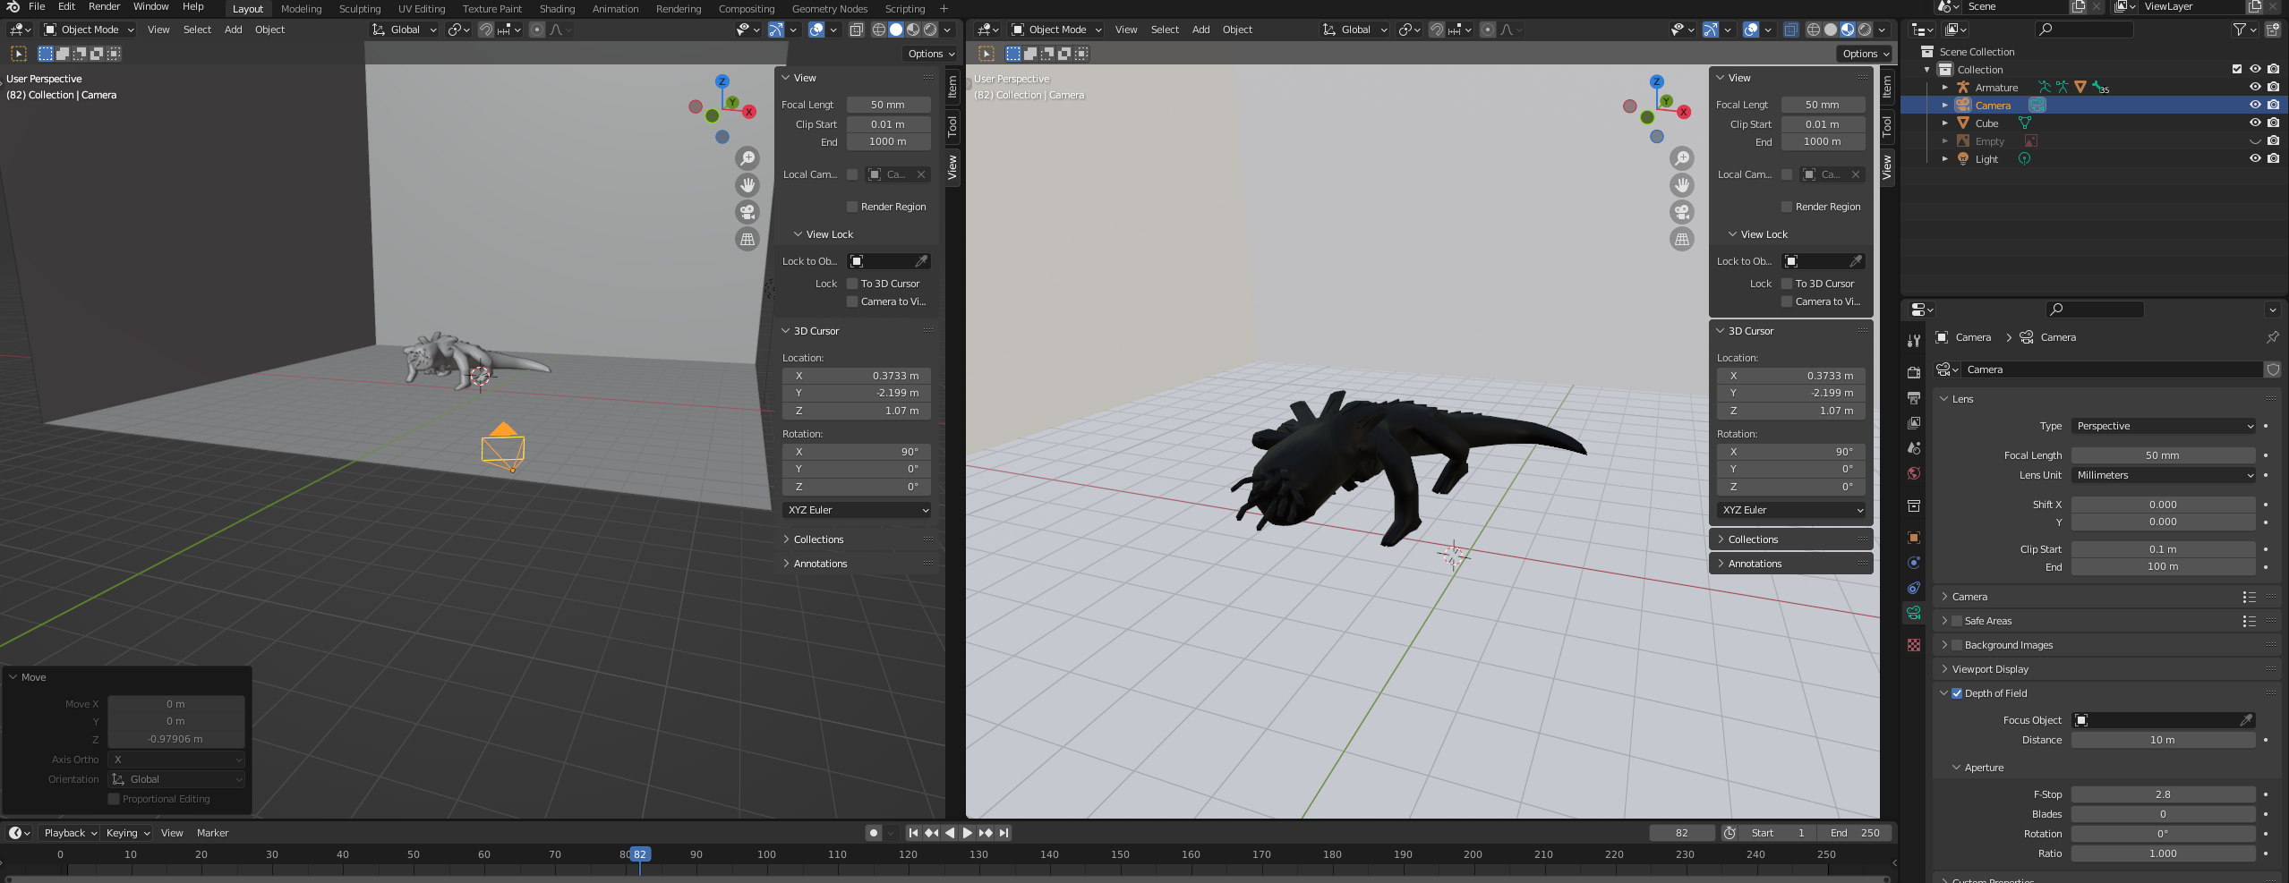2289x883 pixels.
Task: Switch to the Sculpting workspace tab
Action: [x=360, y=9]
